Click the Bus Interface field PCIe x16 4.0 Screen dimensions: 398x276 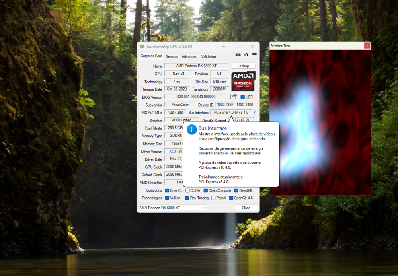point(231,112)
